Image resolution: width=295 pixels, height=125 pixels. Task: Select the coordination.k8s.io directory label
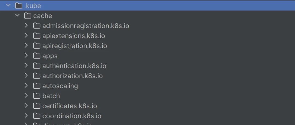72,116
